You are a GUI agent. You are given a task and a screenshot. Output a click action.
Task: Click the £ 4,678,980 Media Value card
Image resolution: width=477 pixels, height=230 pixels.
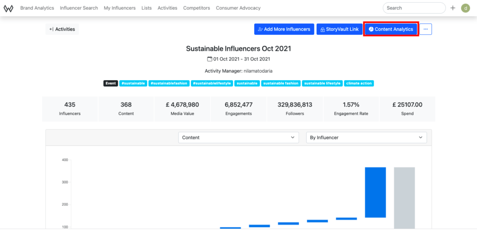click(x=182, y=109)
